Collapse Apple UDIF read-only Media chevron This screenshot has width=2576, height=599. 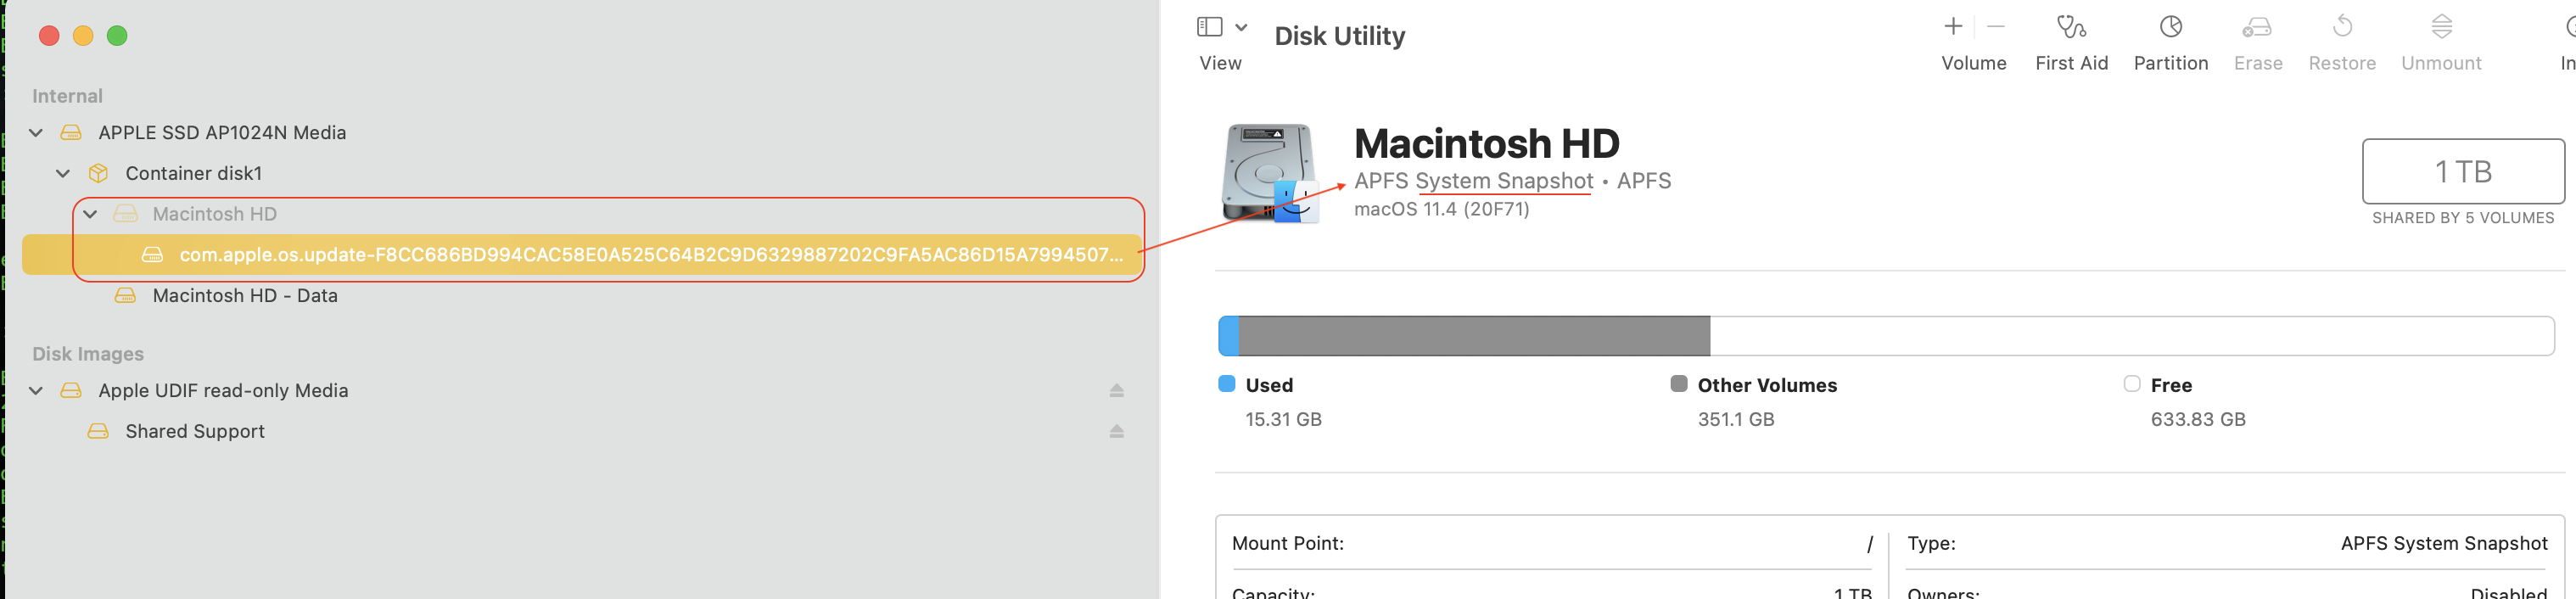pyautogui.click(x=36, y=391)
